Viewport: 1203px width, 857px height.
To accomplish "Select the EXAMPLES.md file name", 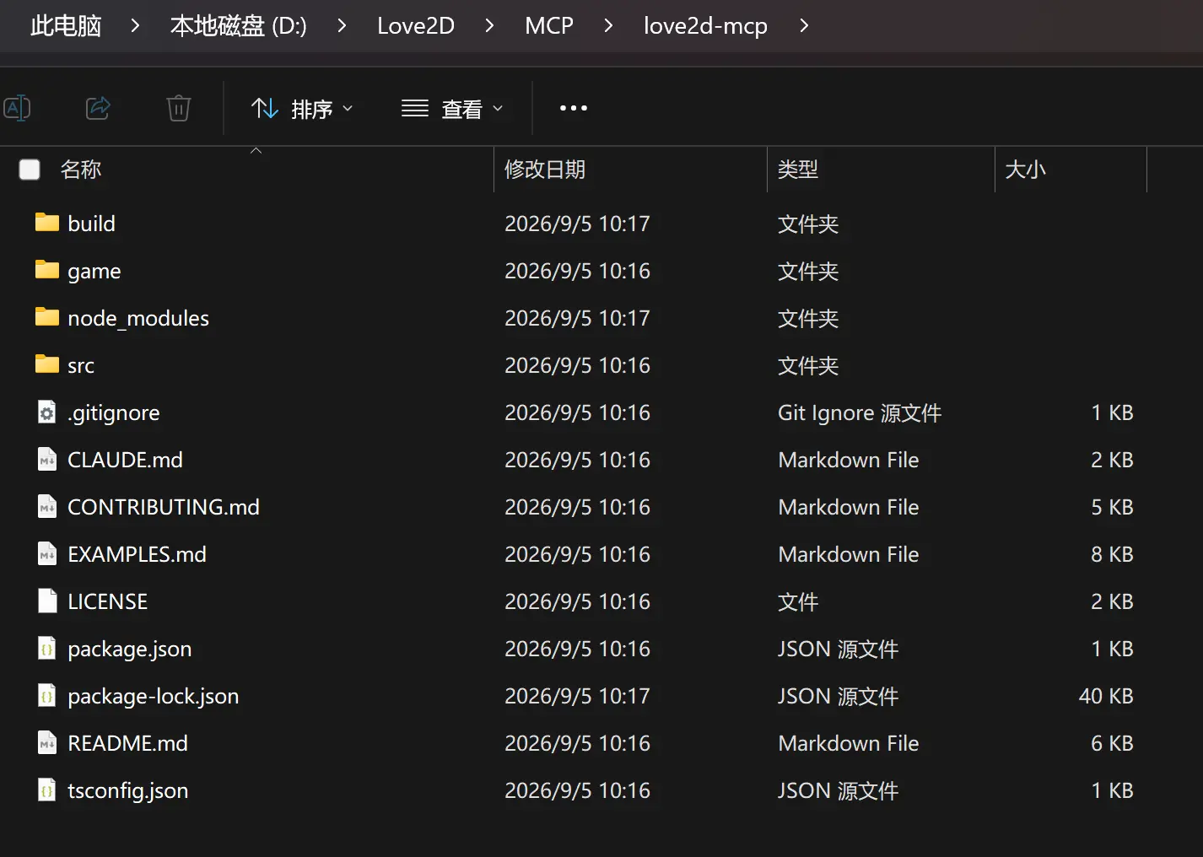I will tap(137, 554).
